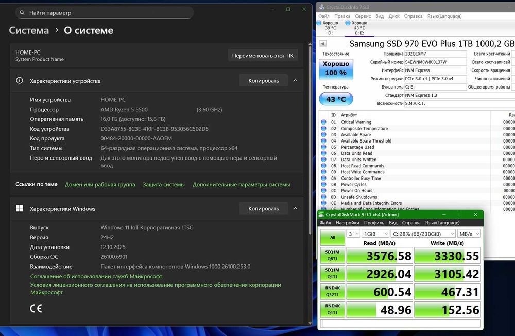
Task: Open the test count dropdown showing 3
Action: tap(353, 234)
